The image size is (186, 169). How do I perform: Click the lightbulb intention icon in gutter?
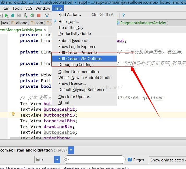[13, 114]
